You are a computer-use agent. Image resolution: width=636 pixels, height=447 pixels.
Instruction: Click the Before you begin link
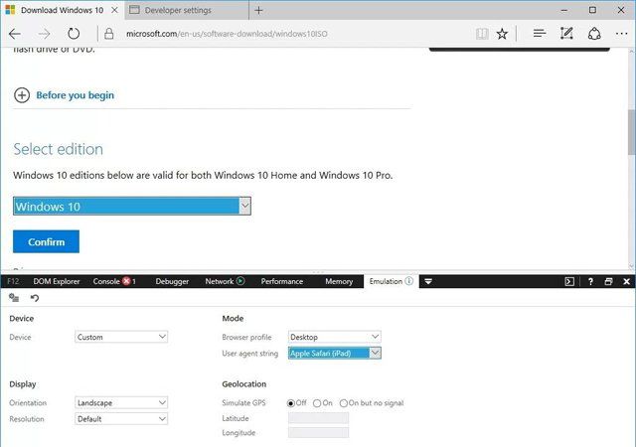[76, 95]
